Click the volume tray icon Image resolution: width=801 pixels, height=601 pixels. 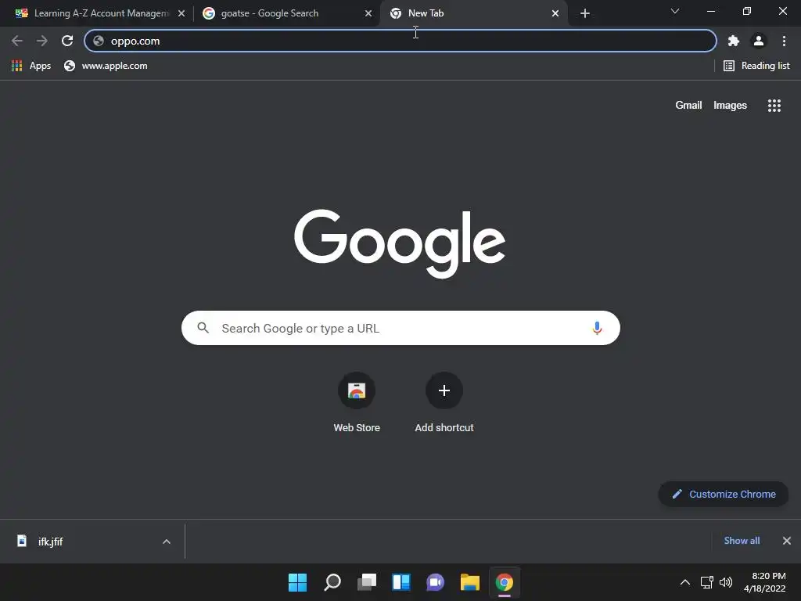[x=725, y=582]
